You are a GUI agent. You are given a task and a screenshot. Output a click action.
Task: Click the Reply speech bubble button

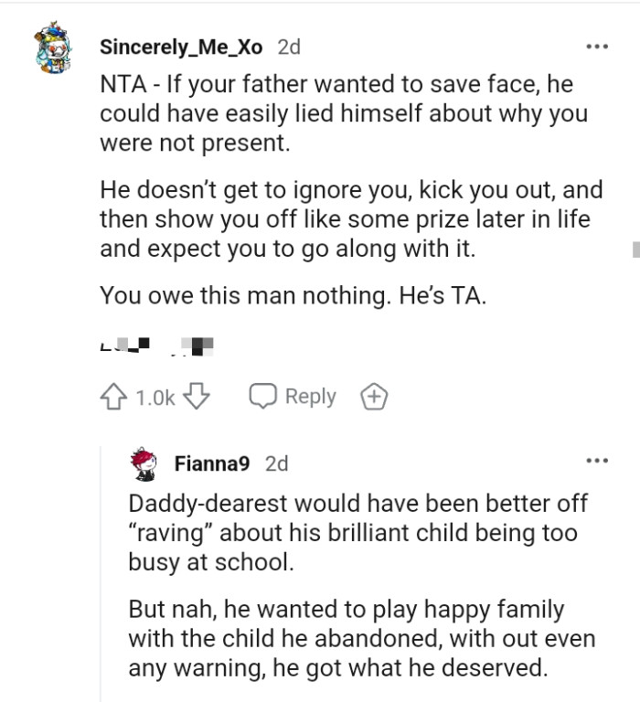pos(293,397)
